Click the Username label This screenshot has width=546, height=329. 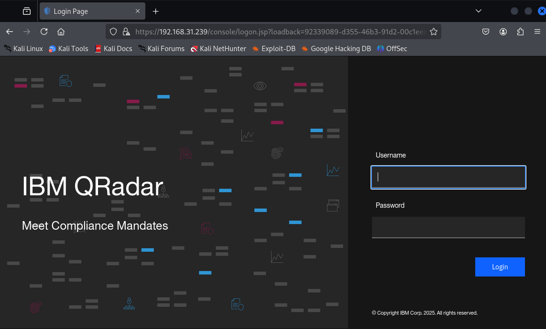point(391,155)
